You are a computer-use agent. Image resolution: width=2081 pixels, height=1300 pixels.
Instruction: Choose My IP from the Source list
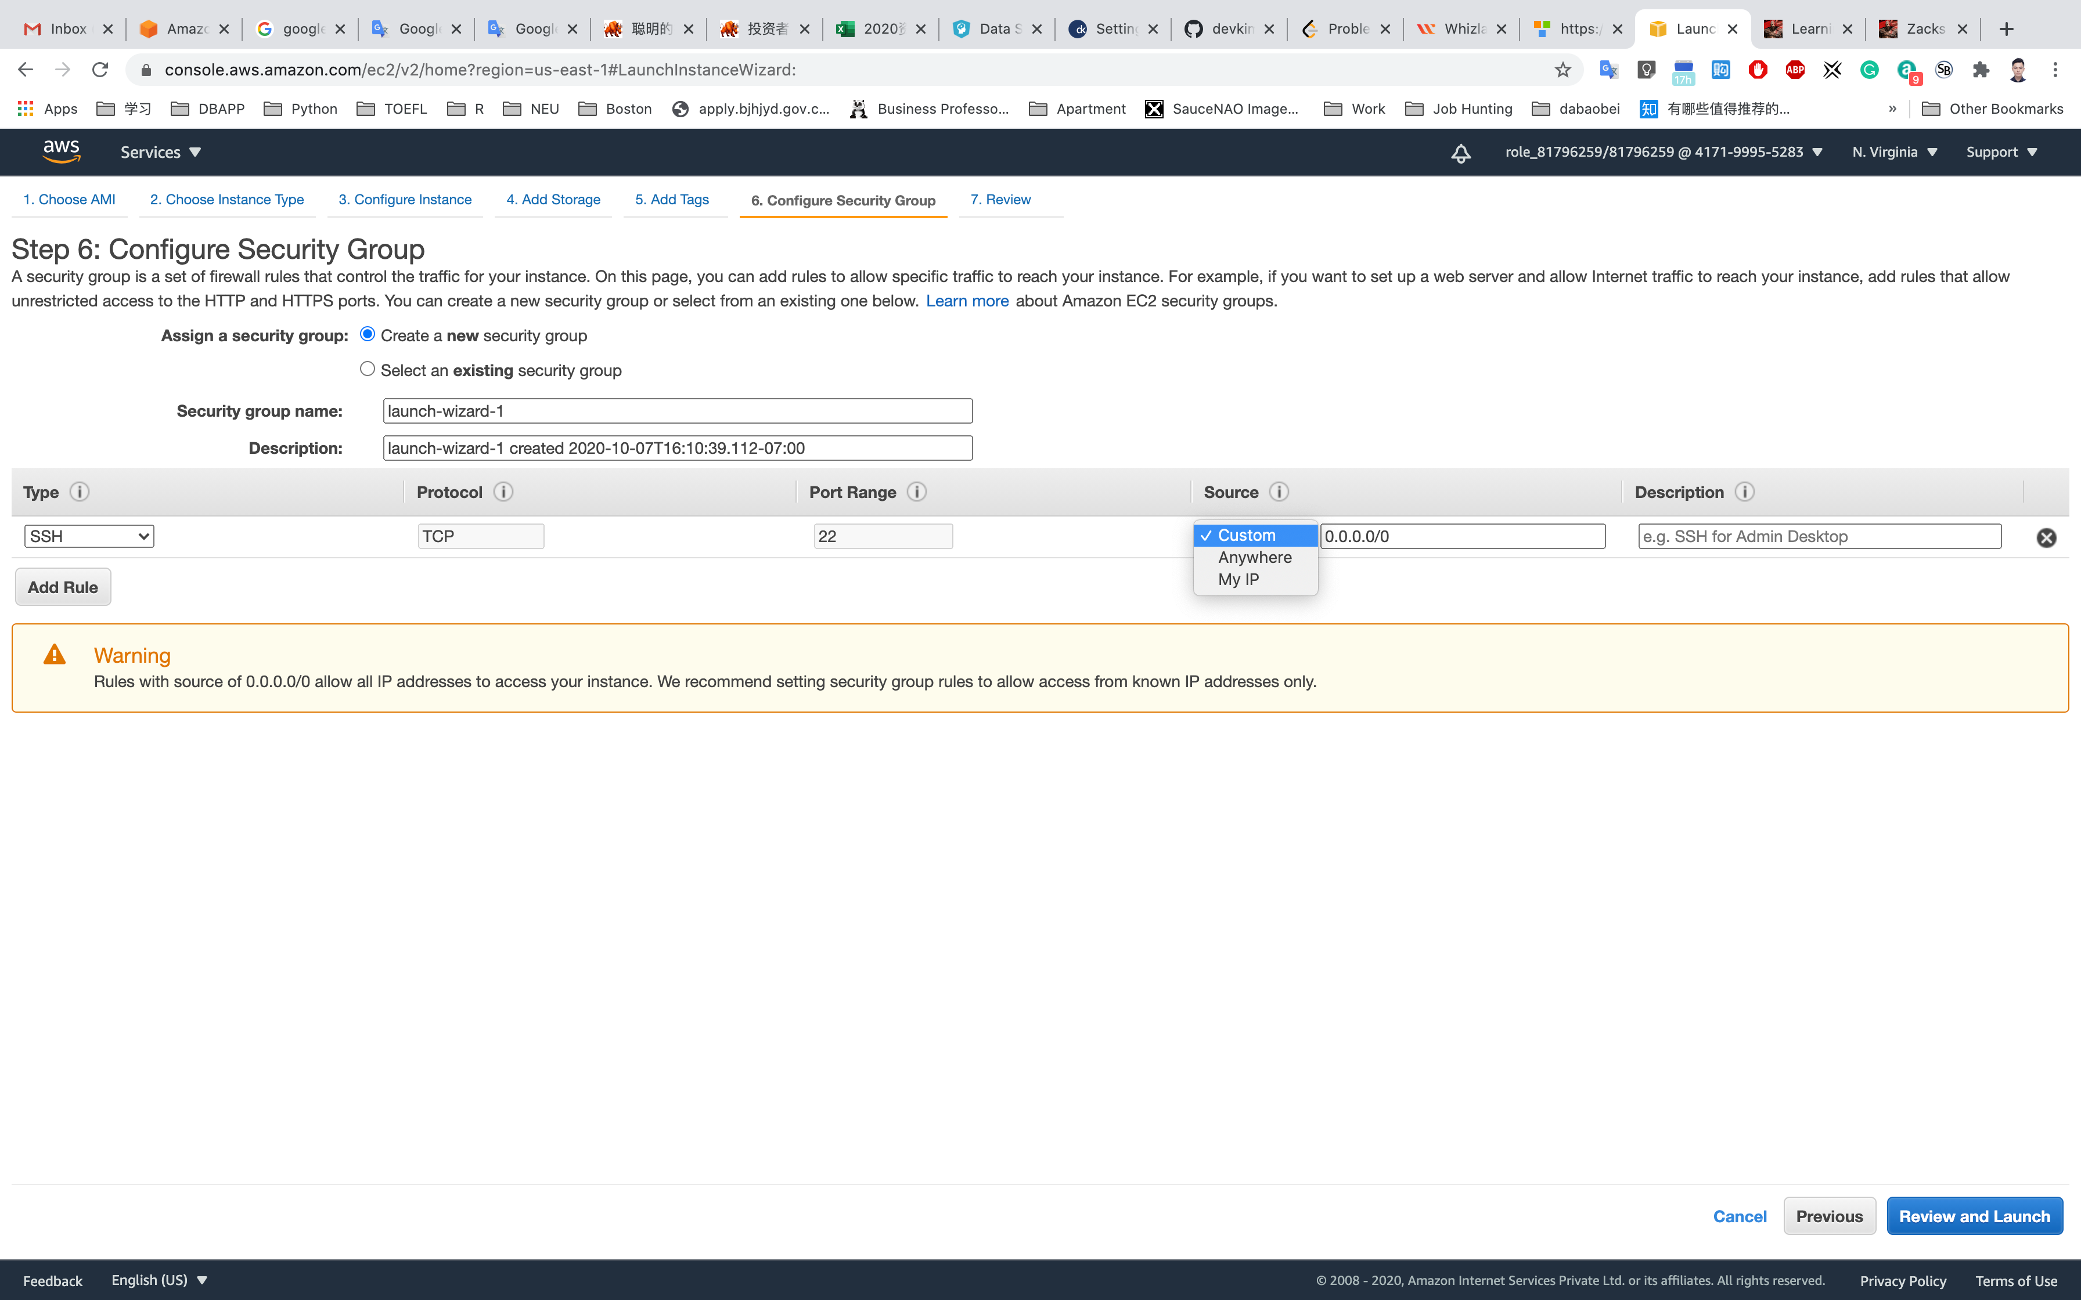[1237, 580]
